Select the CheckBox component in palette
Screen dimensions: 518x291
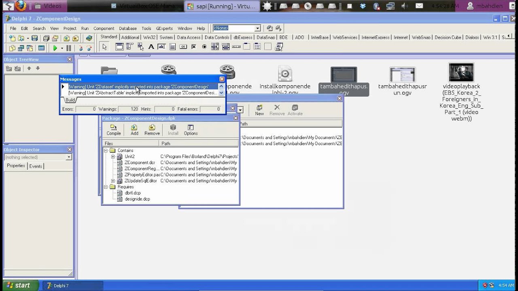[193, 47]
